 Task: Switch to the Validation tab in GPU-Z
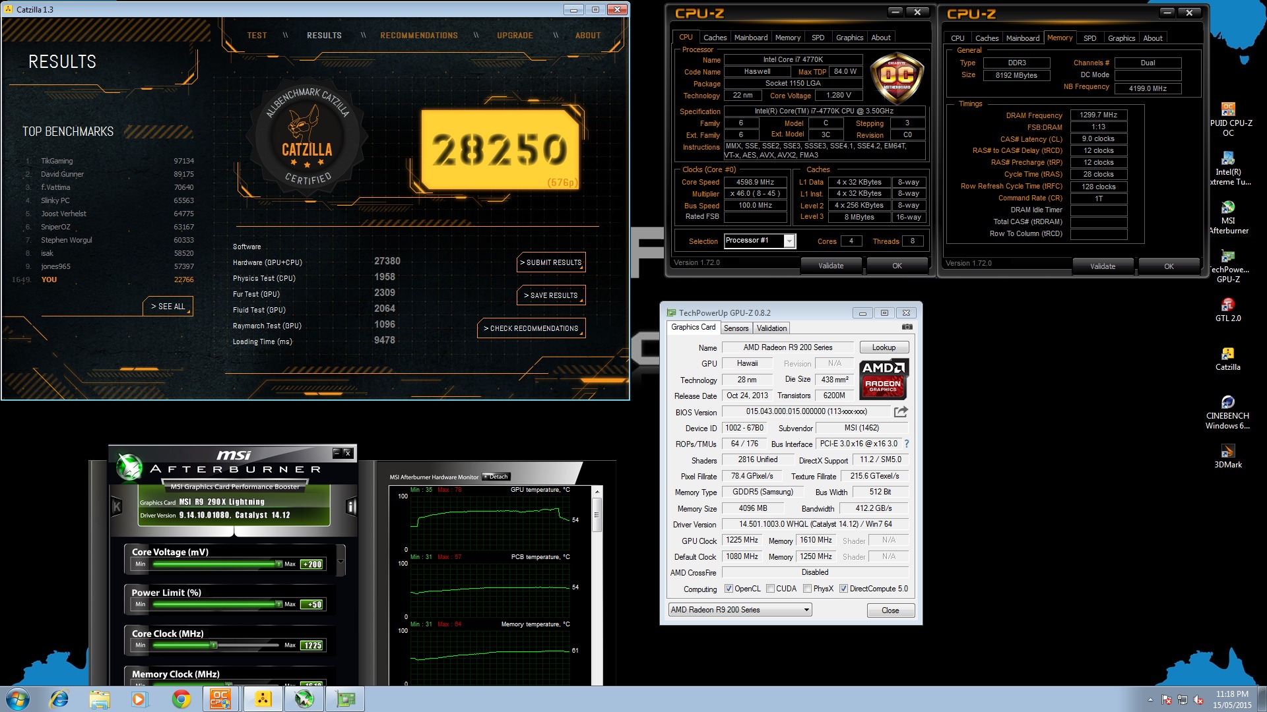click(x=771, y=328)
